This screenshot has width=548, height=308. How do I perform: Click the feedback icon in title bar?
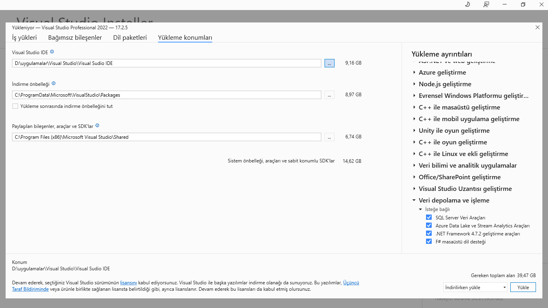click(486, 4)
